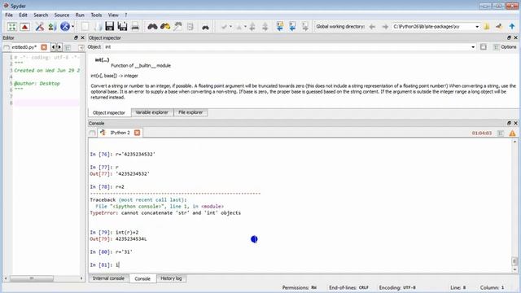Go forward in working directory history
The image size is (521, 293).
pyautogui.click(x=385, y=27)
